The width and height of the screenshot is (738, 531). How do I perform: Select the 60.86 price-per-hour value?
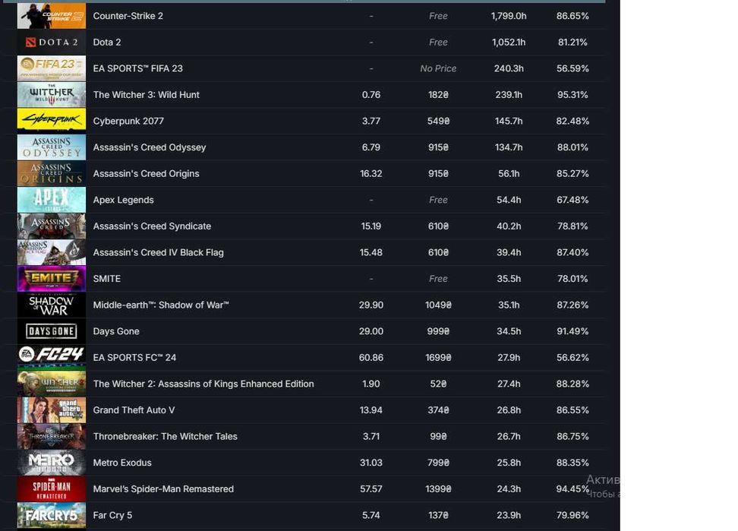pos(371,358)
